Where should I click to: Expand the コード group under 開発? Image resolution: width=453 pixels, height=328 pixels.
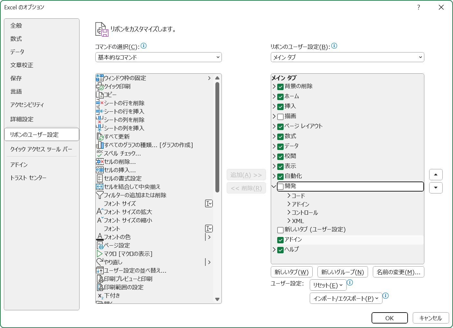click(x=289, y=196)
